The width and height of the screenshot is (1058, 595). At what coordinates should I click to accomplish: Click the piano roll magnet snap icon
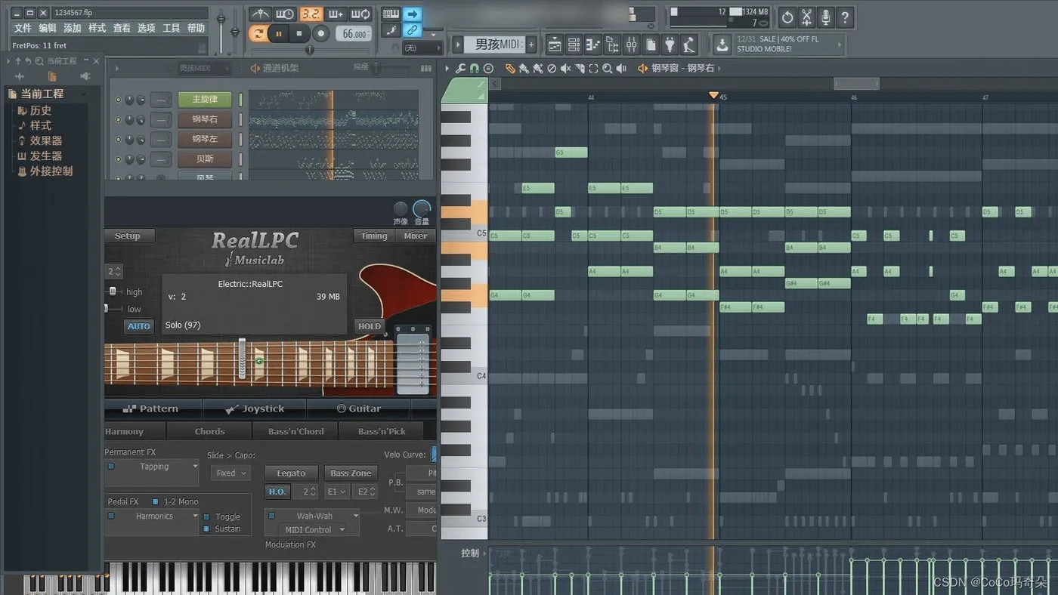click(x=475, y=69)
